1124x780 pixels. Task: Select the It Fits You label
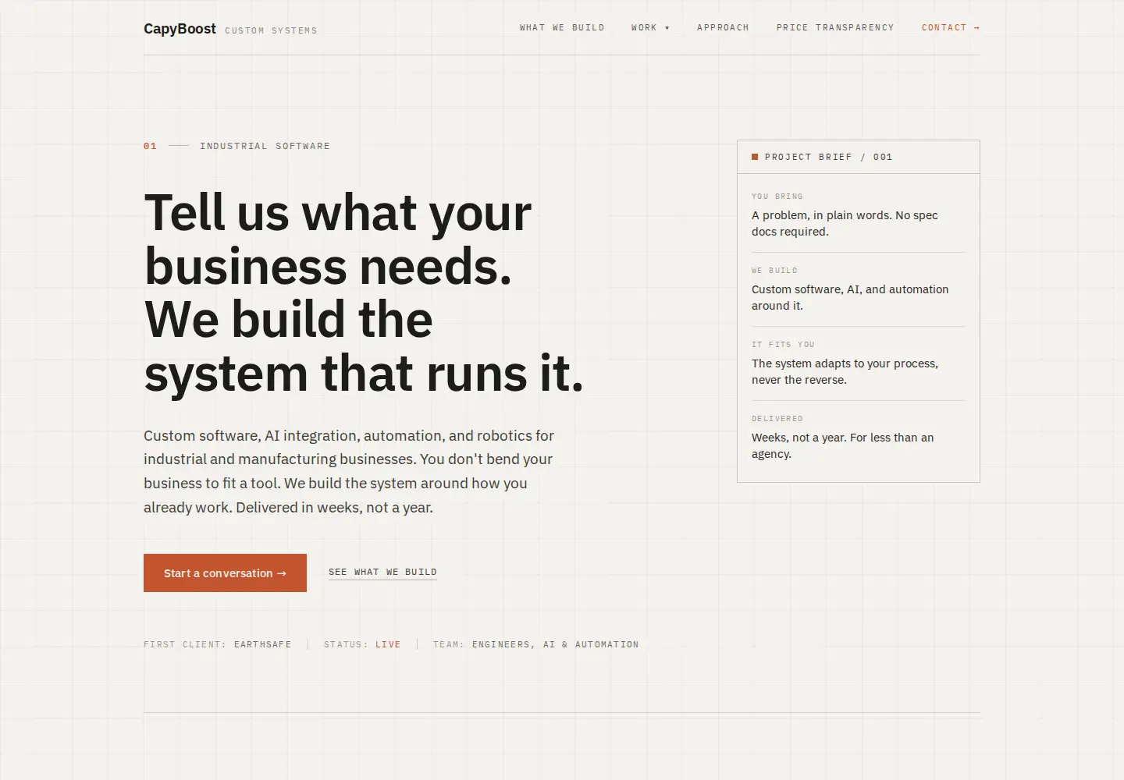[x=783, y=345]
